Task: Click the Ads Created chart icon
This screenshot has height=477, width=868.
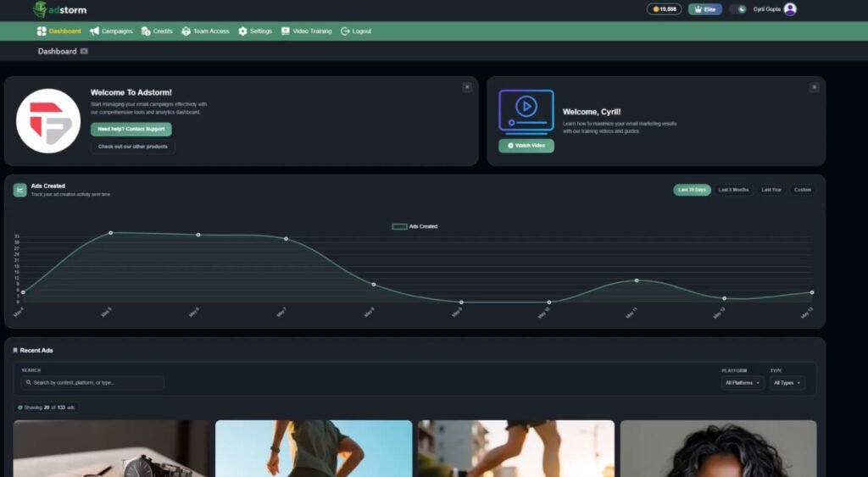Action: point(20,190)
